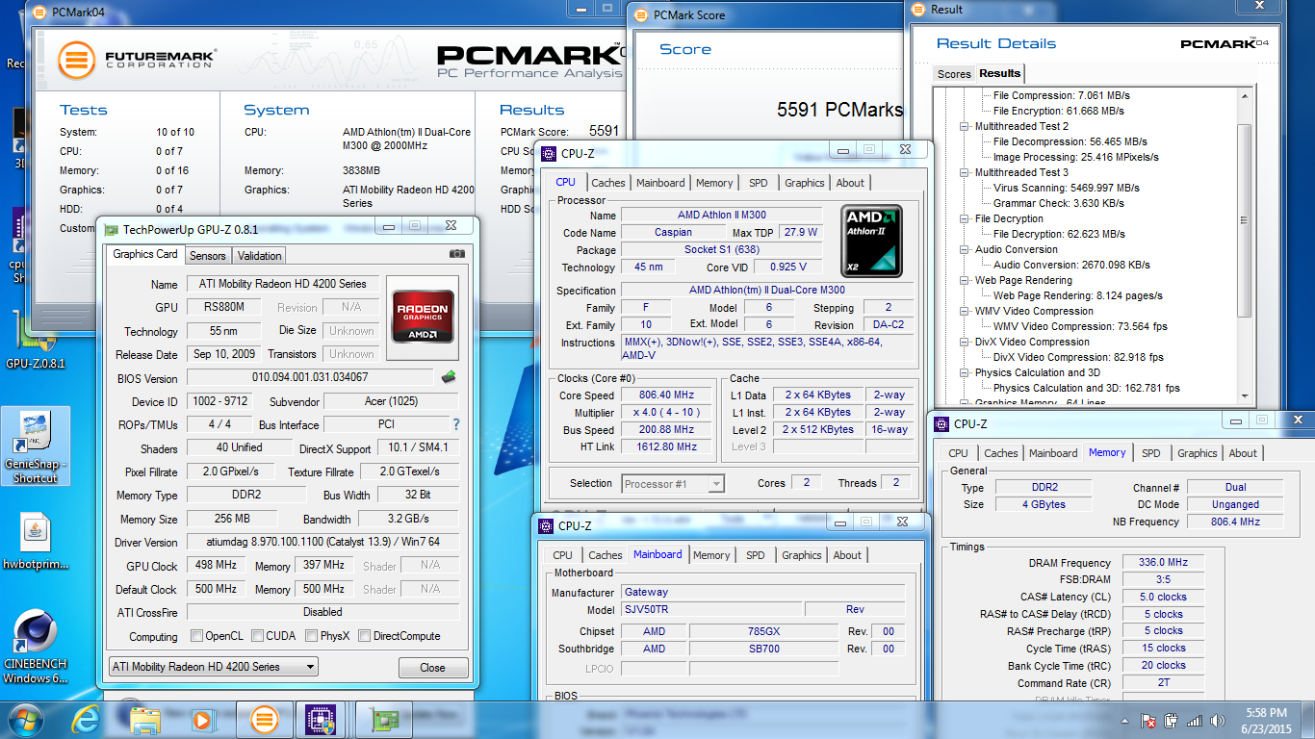Switch to CPU-Z via its taskbar icon
This screenshot has width=1315, height=739.
pos(320,719)
